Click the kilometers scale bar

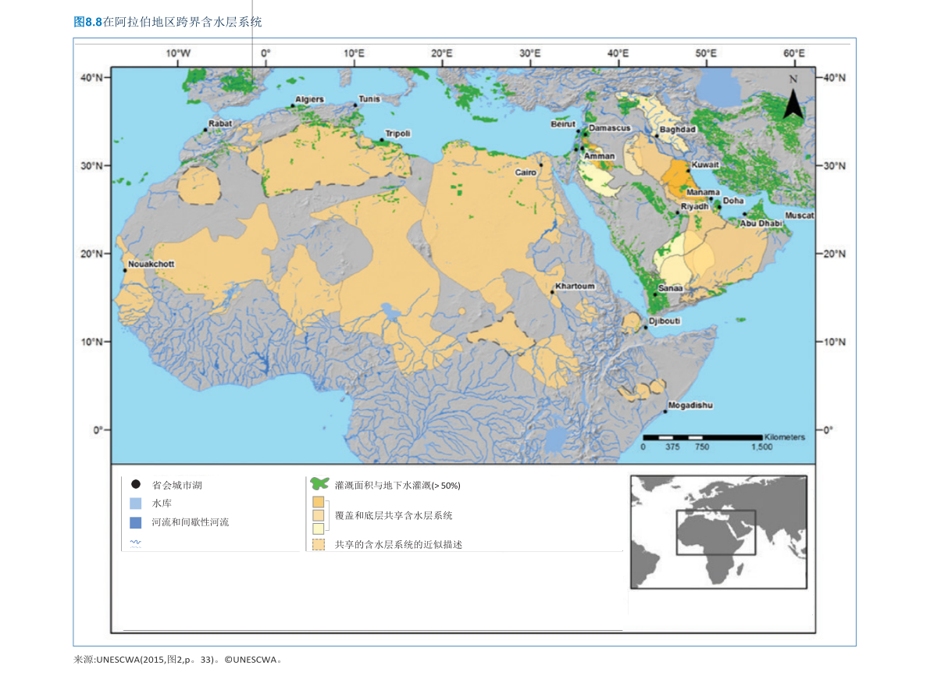point(702,437)
